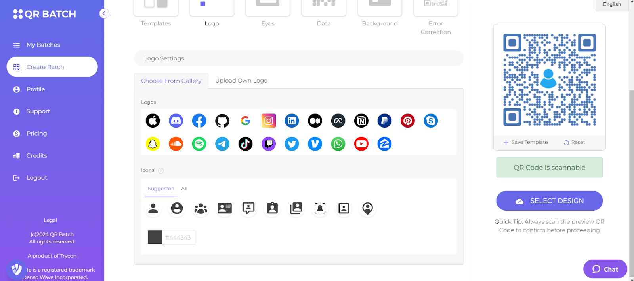
Task: Choose the Facebook logo
Action: tap(199, 121)
